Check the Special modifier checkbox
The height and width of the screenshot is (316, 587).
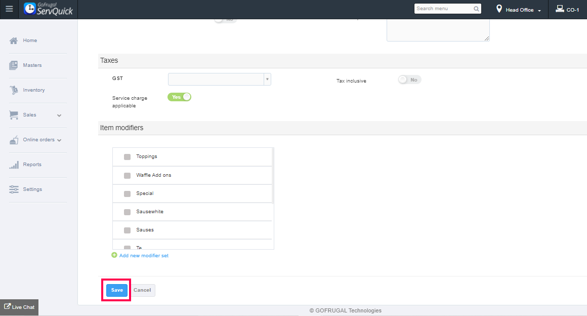coord(128,194)
